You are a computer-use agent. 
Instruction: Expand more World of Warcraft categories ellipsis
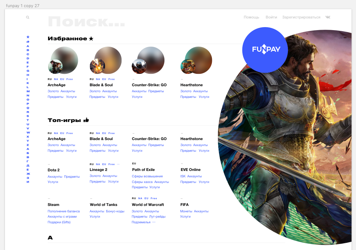(154, 222)
